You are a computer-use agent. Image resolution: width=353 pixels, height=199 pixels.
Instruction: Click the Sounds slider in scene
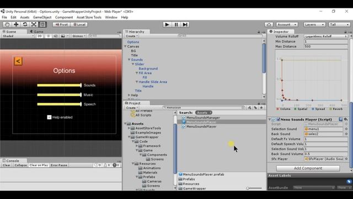59,85
